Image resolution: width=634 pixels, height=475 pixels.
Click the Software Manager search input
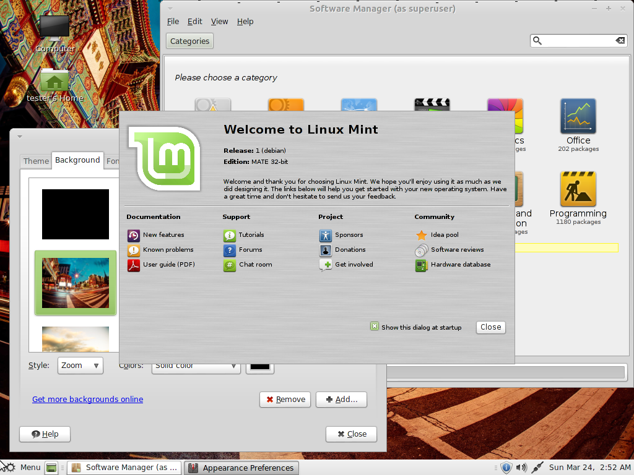(578, 40)
